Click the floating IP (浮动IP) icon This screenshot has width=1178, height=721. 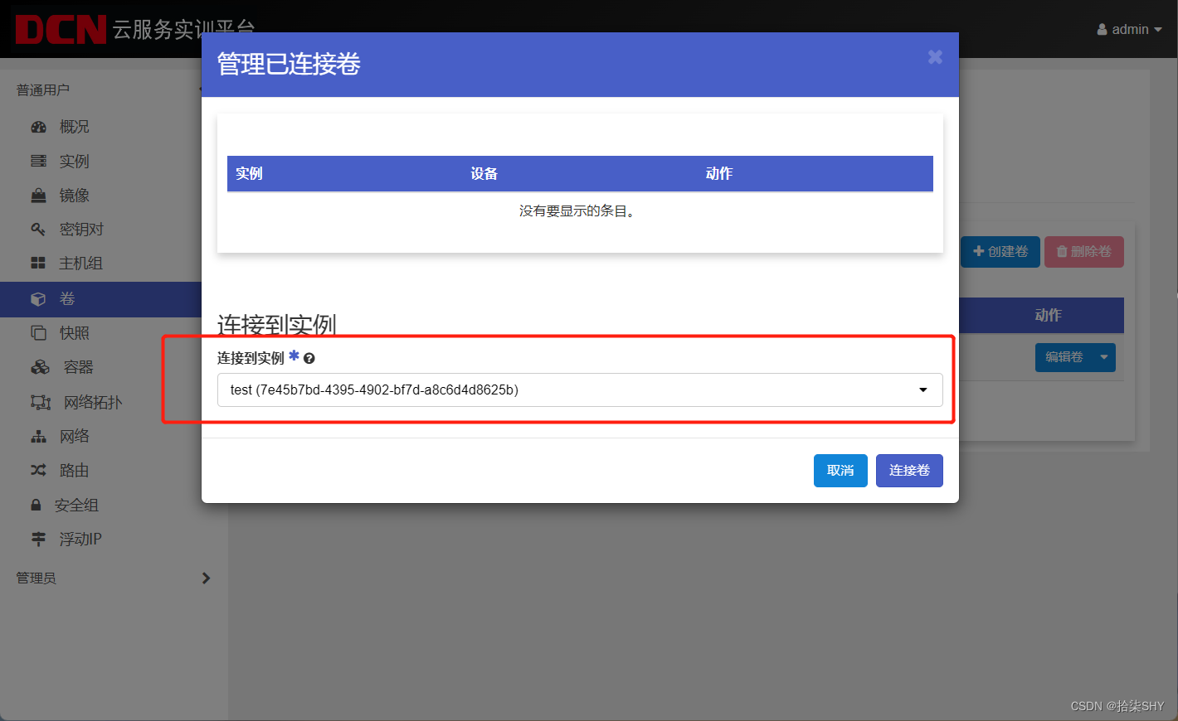(x=38, y=539)
